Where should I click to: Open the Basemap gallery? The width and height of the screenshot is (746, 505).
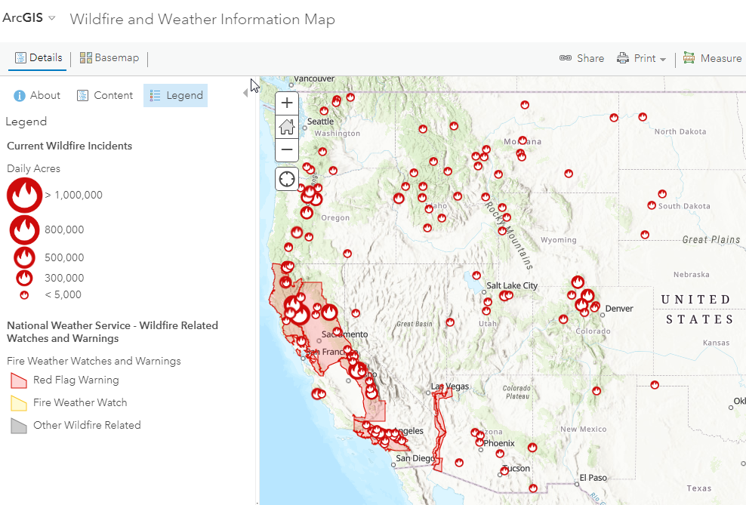click(109, 58)
